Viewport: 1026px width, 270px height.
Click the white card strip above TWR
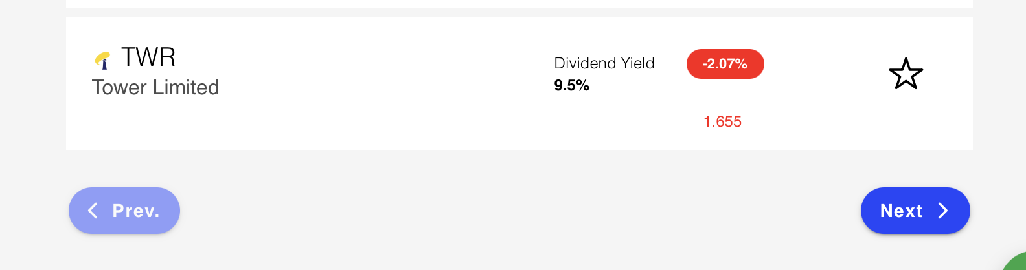tap(518, 3)
